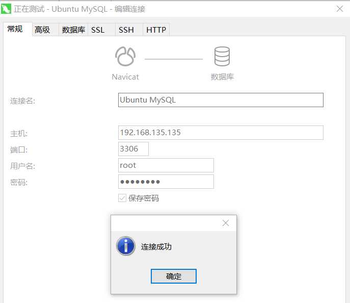This screenshot has height=303, width=350.
Task: Click the 主机: label
Action: (19, 134)
